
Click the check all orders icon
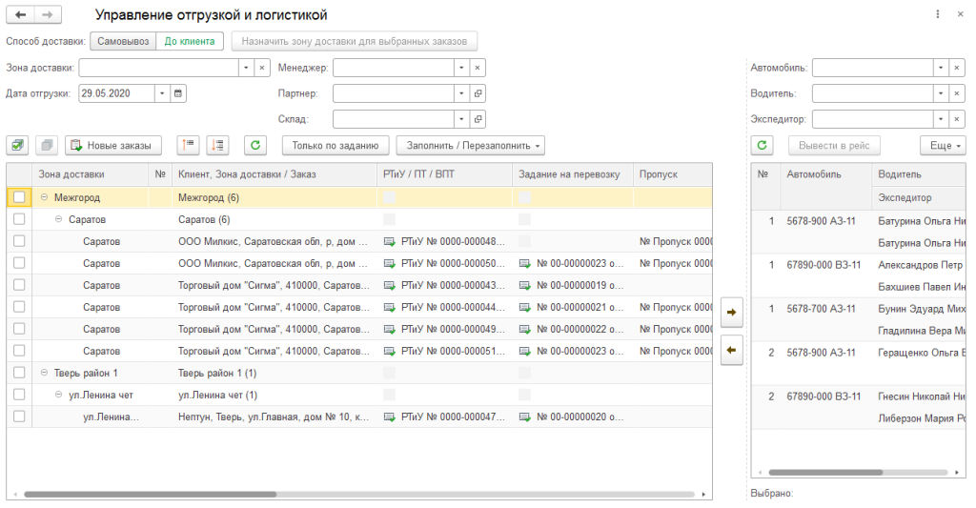point(17,145)
